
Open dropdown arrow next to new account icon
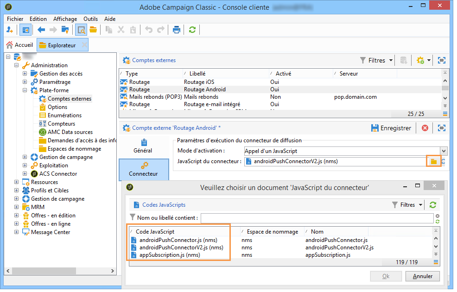[429, 60]
